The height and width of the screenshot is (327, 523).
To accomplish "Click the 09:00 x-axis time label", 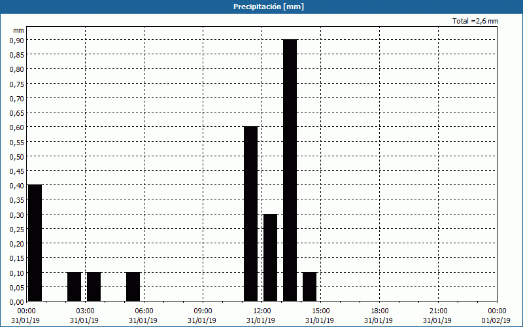I will pos(203,311).
